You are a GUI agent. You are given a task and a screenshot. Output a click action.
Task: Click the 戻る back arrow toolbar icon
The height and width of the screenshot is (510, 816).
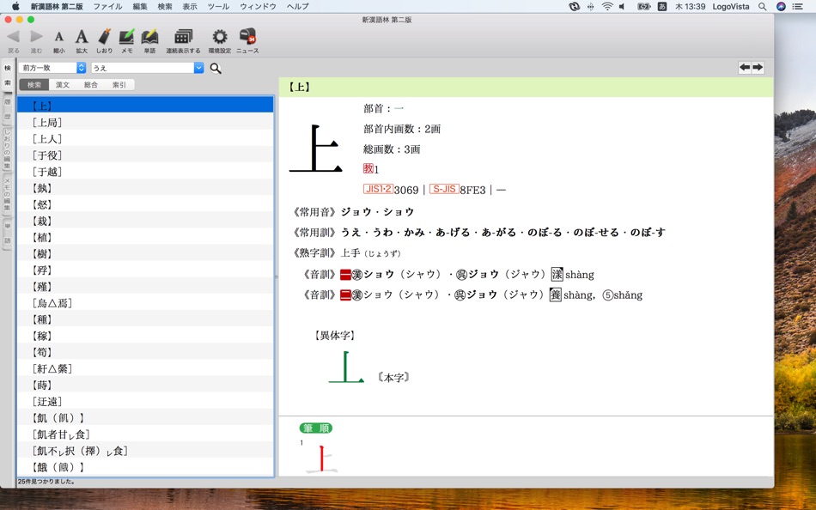coord(14,36)
